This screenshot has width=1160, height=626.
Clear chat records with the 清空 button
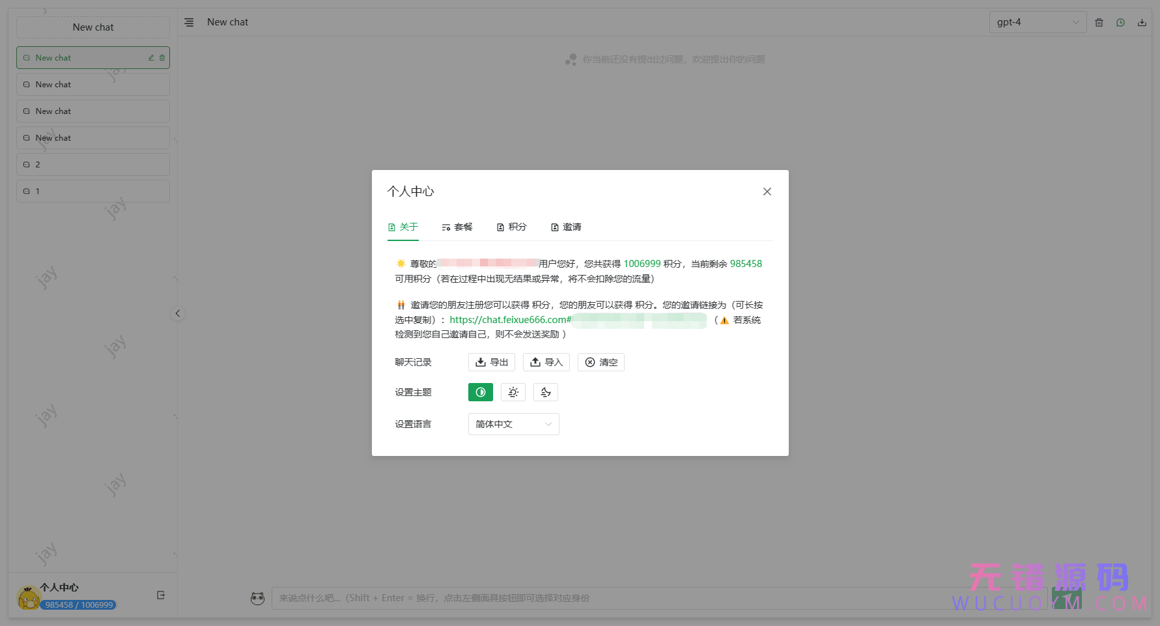coord(601,362)
